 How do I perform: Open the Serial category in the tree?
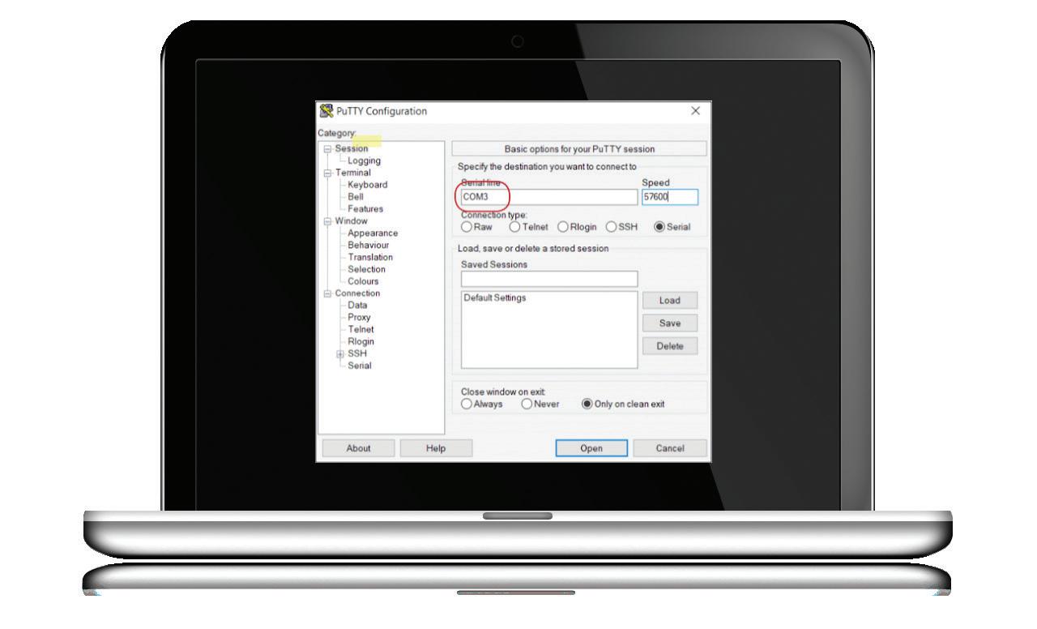pyautogui.click(x=360, y=366)
